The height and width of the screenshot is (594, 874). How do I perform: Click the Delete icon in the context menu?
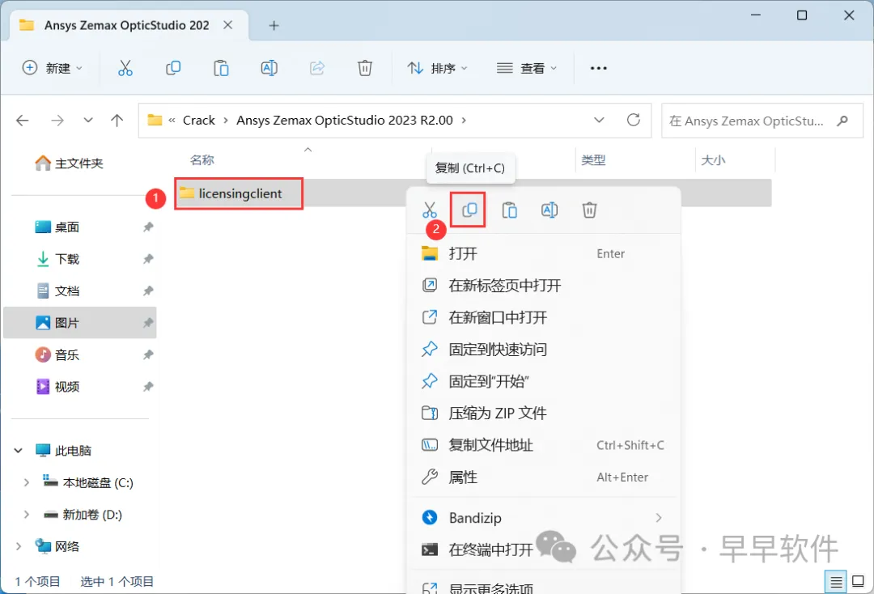point(589,210)
